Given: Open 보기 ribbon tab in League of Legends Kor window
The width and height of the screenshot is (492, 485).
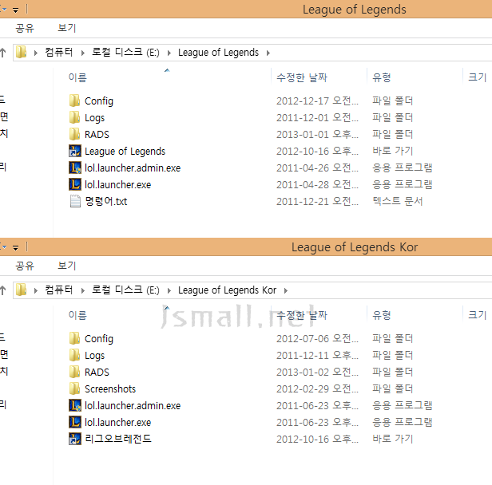Looking at the screenshot, I should pos(66,266).
